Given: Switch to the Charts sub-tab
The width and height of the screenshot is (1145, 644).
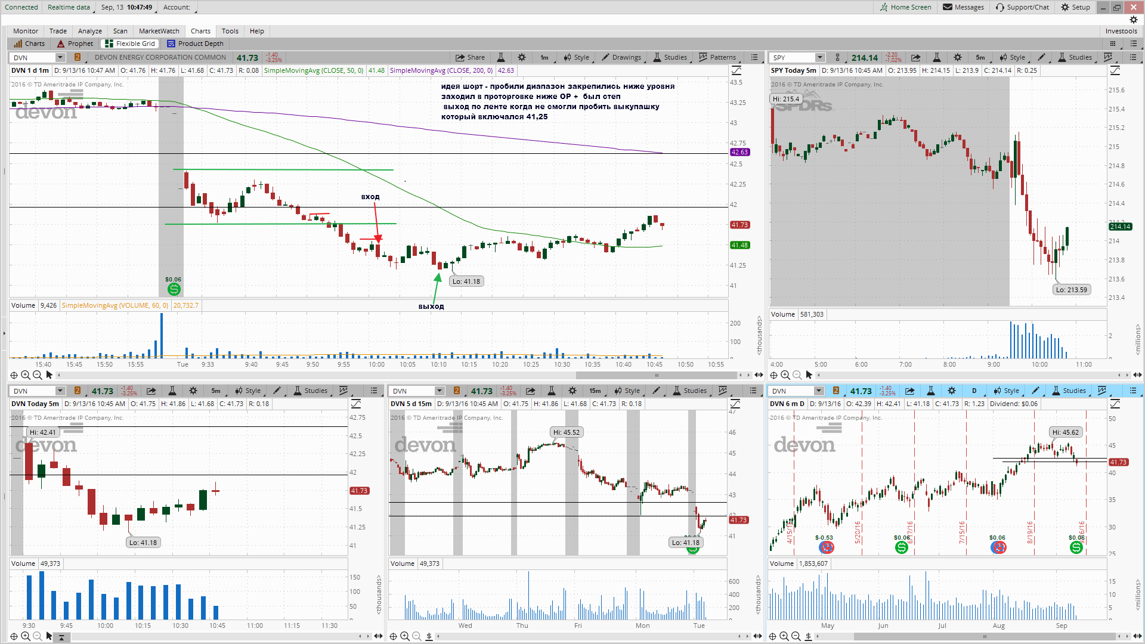Looking at the screenshot, I should [x=29, y=44].
